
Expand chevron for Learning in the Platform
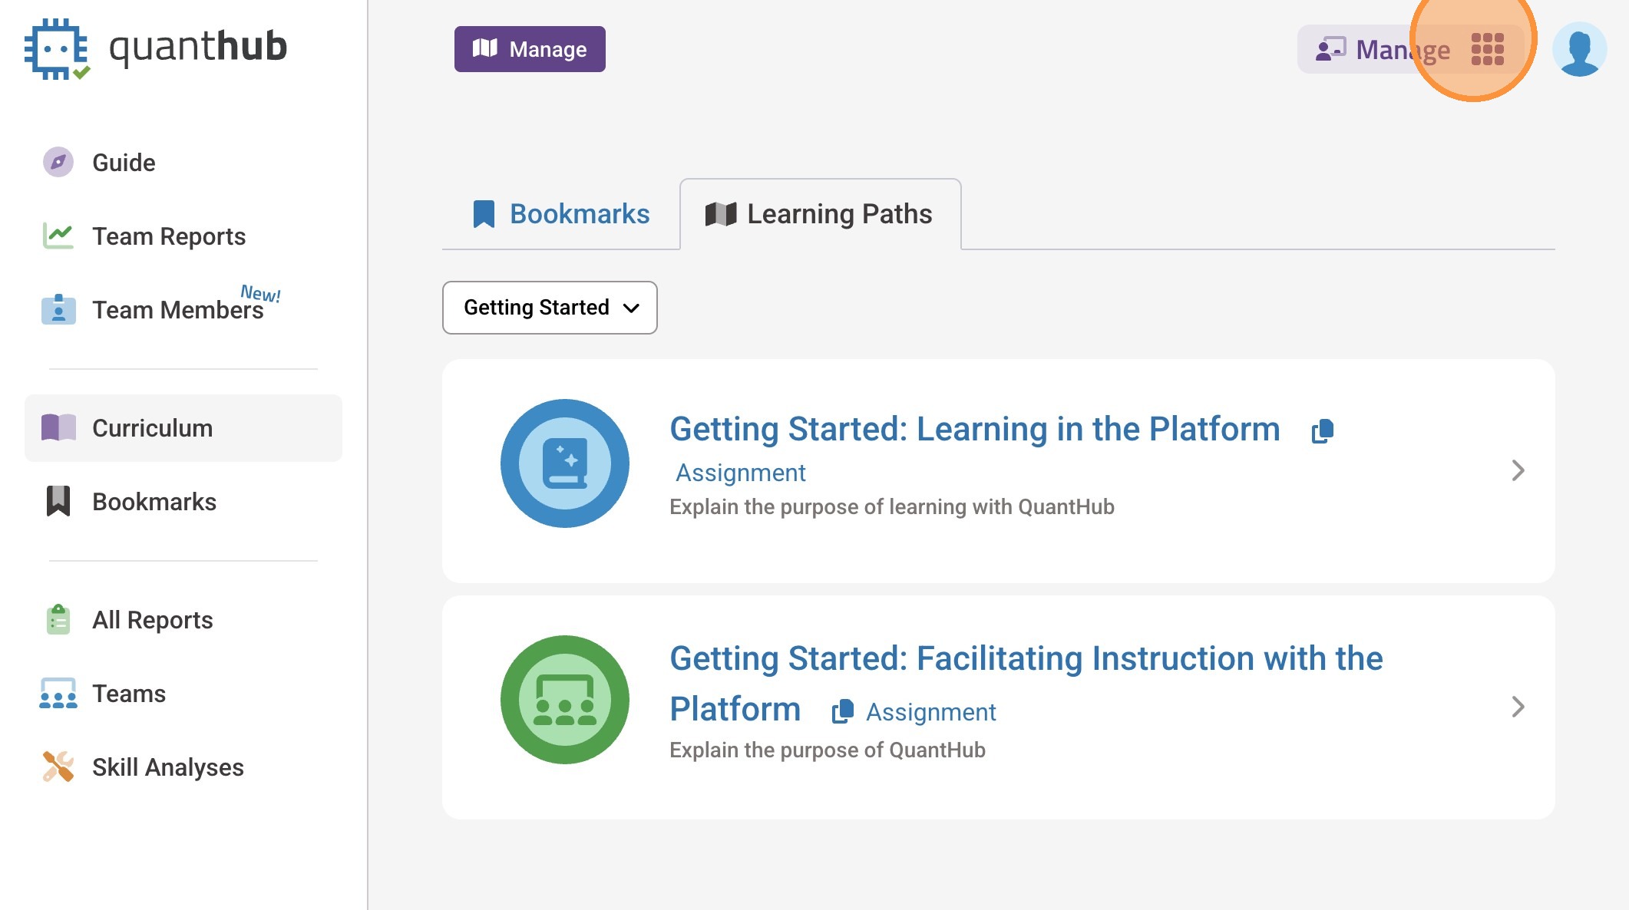tap(1517, 470)
